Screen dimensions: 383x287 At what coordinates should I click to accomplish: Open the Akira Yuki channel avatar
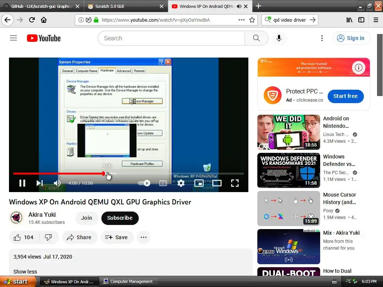[16, 218]
